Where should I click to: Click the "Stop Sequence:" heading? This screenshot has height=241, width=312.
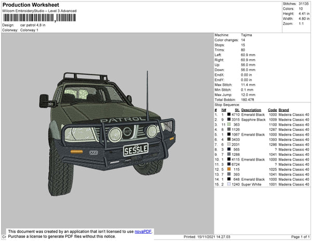pyautogui.click(x=227, y=105)
